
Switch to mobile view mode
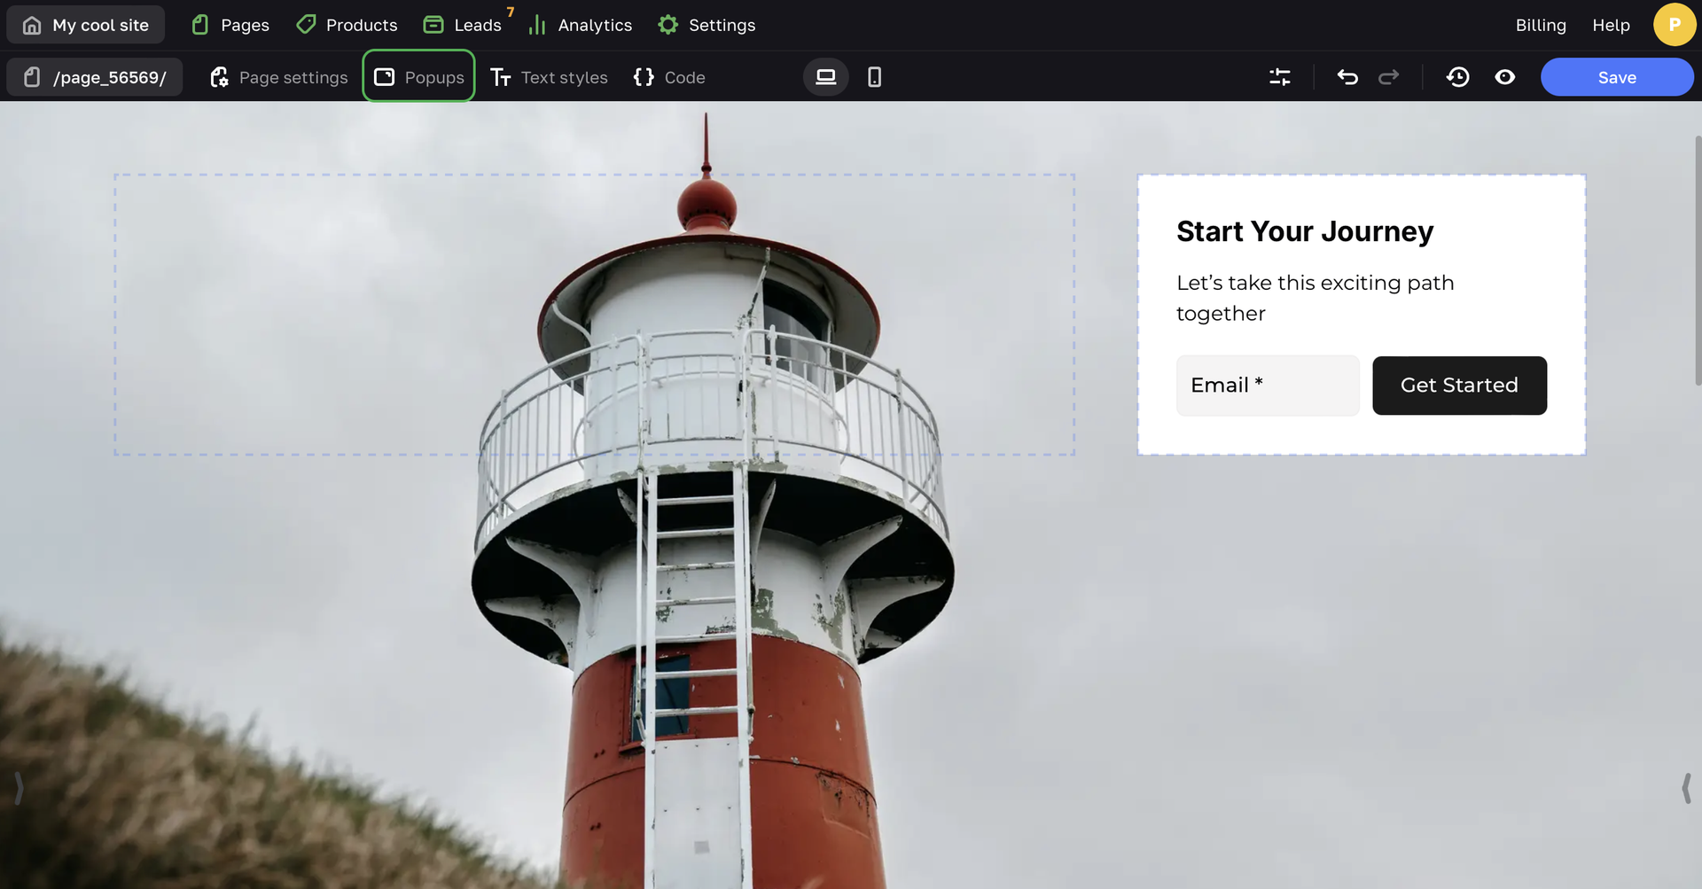click(874, 77)
